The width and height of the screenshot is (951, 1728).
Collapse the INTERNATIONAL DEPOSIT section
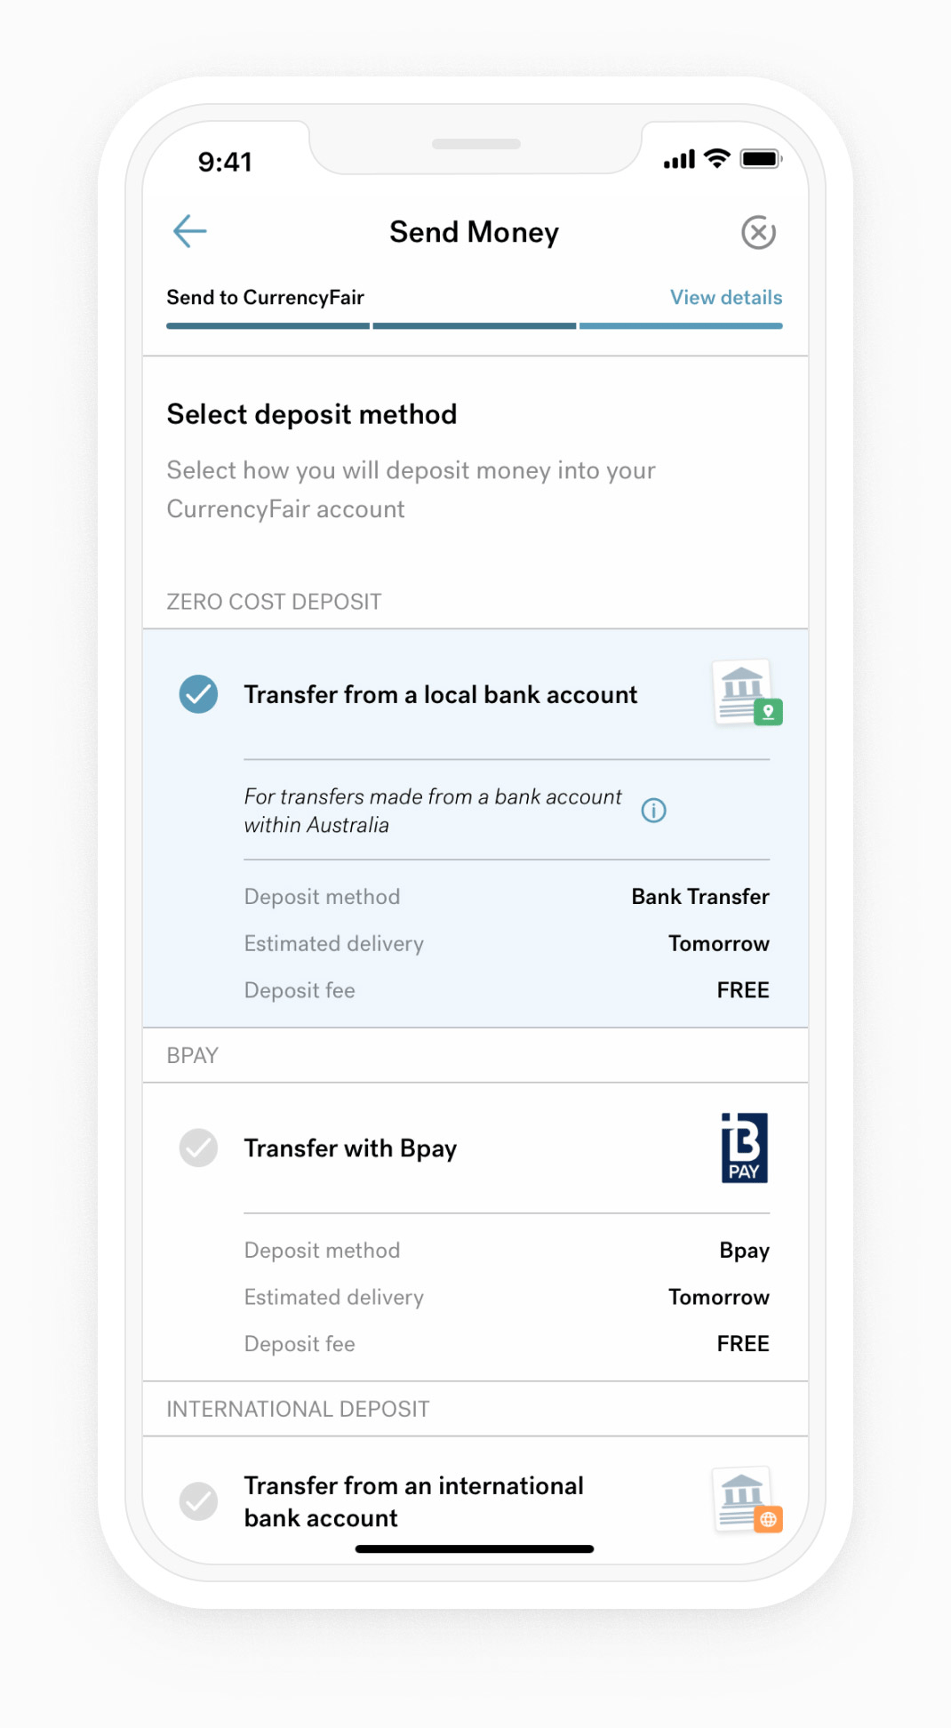(x=297, y=1409)
